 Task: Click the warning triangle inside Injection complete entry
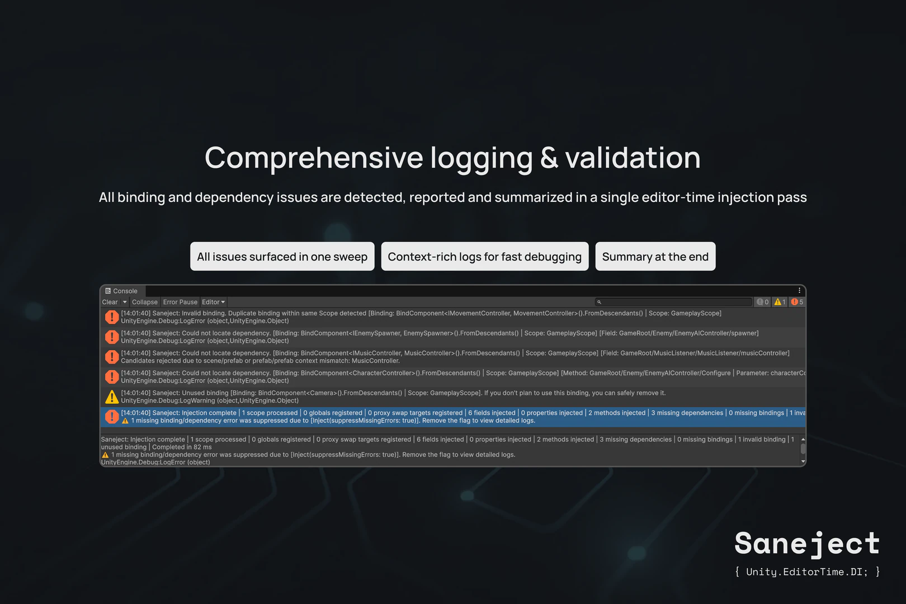125,421
